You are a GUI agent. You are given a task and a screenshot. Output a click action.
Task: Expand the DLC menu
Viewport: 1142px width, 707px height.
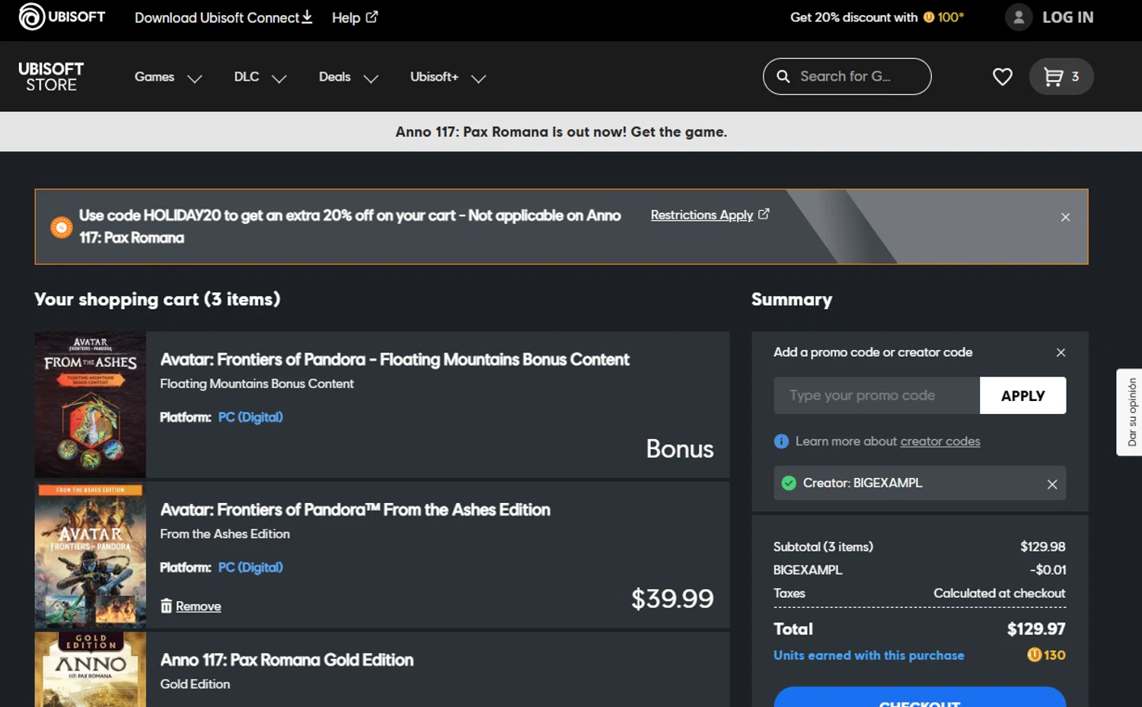coord(260,77)
